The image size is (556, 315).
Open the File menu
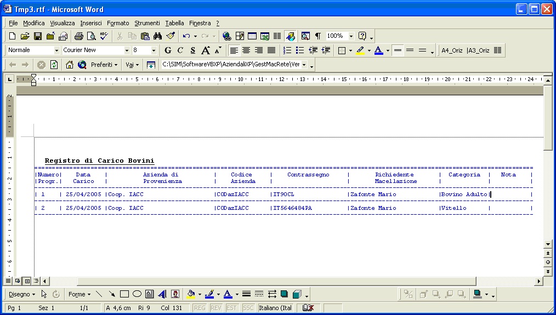click(x=13, y=23)
